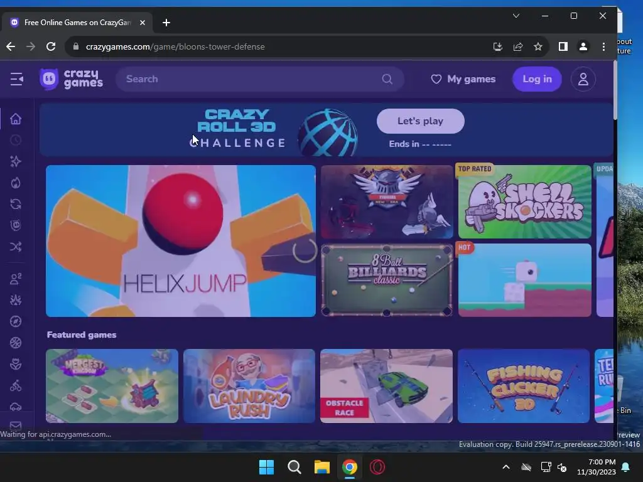Open the Updated games refresh icon
The image size is (643, 482).
coord(16,204)
